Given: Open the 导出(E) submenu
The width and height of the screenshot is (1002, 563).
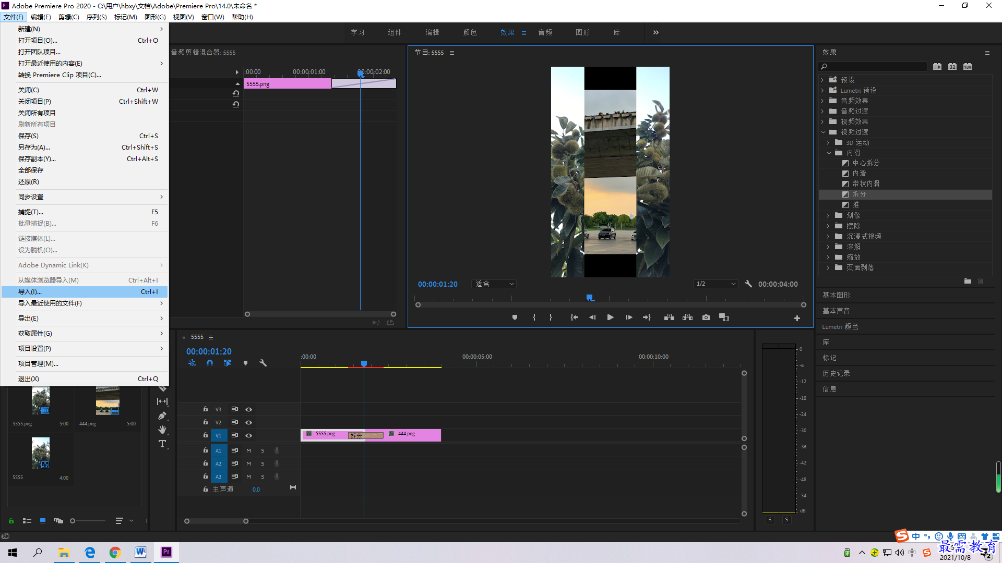Looking at the screenshot, I should click(85, 319).
